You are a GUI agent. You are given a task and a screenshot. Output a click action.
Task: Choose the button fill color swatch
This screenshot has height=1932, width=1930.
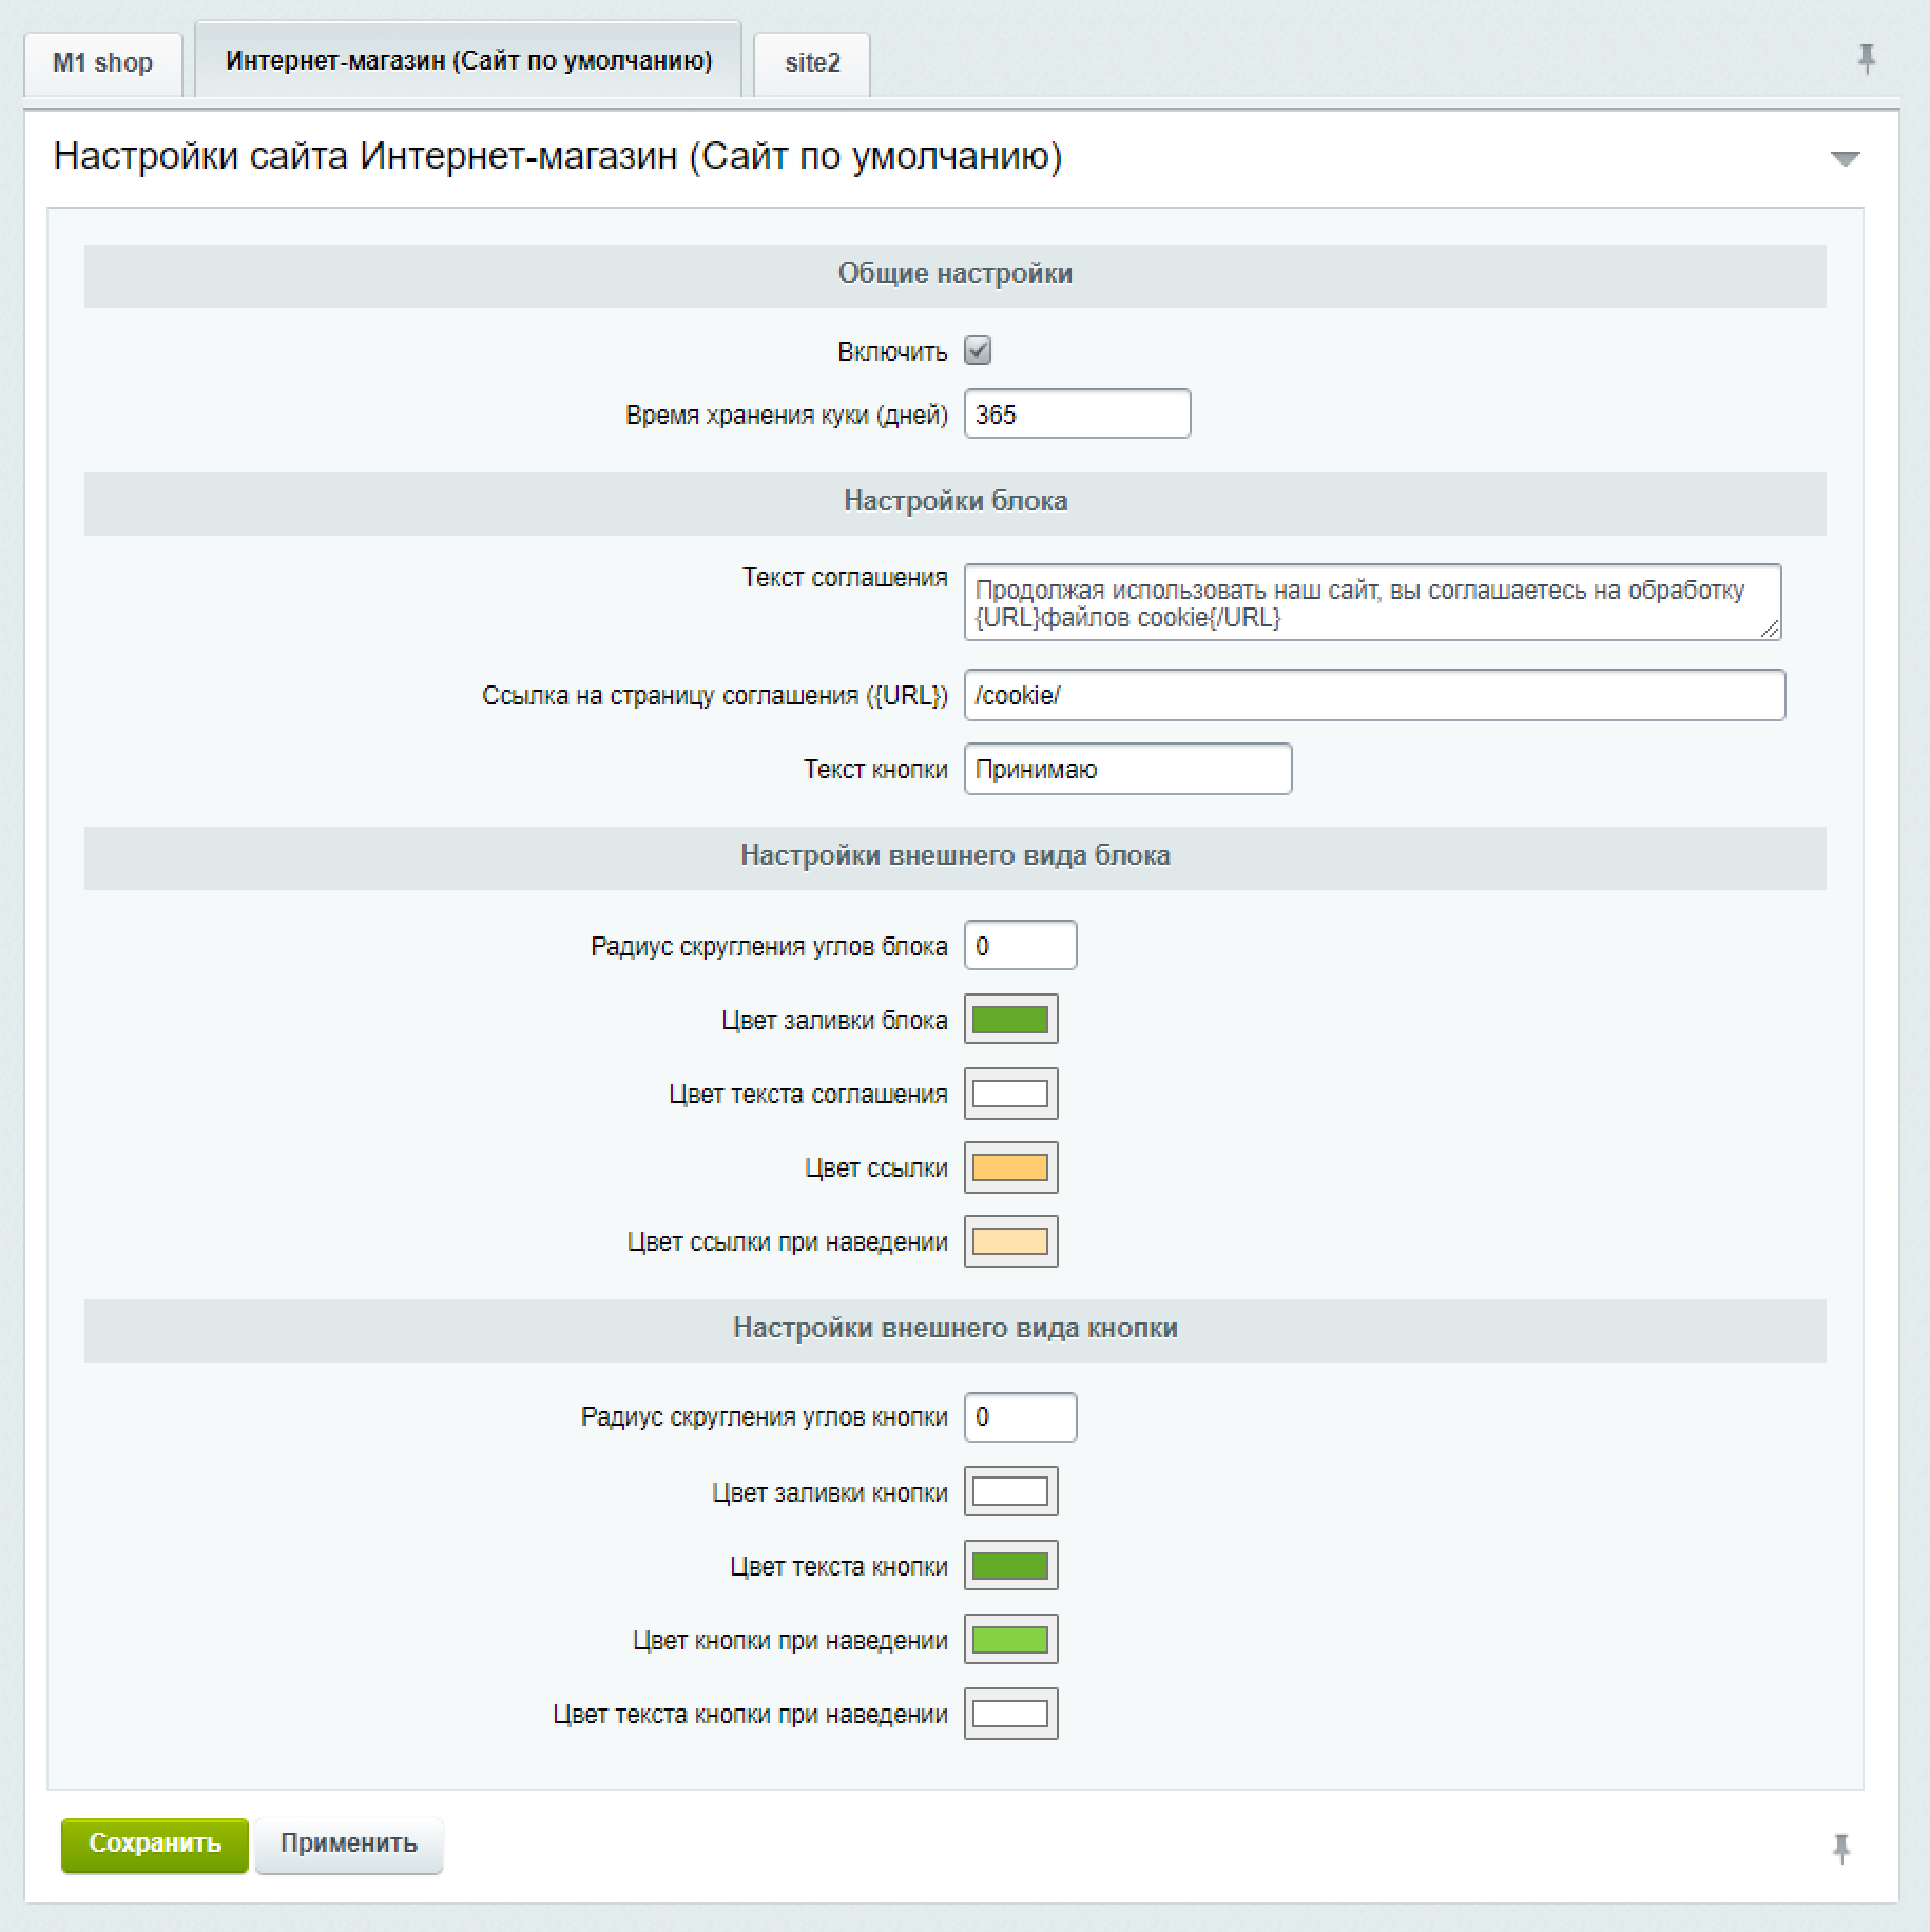(1010, 1491)
